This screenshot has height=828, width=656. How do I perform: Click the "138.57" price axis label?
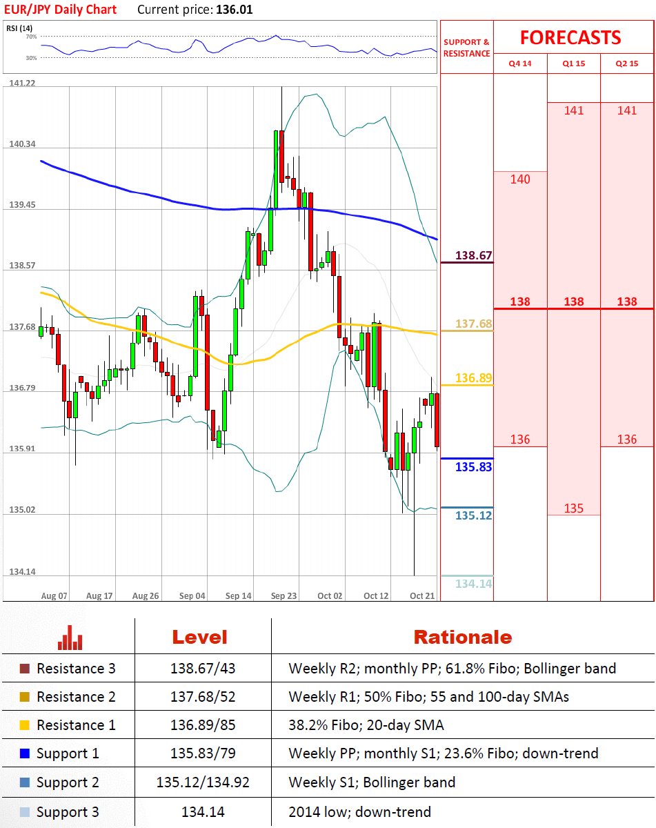tap(22, 266)
